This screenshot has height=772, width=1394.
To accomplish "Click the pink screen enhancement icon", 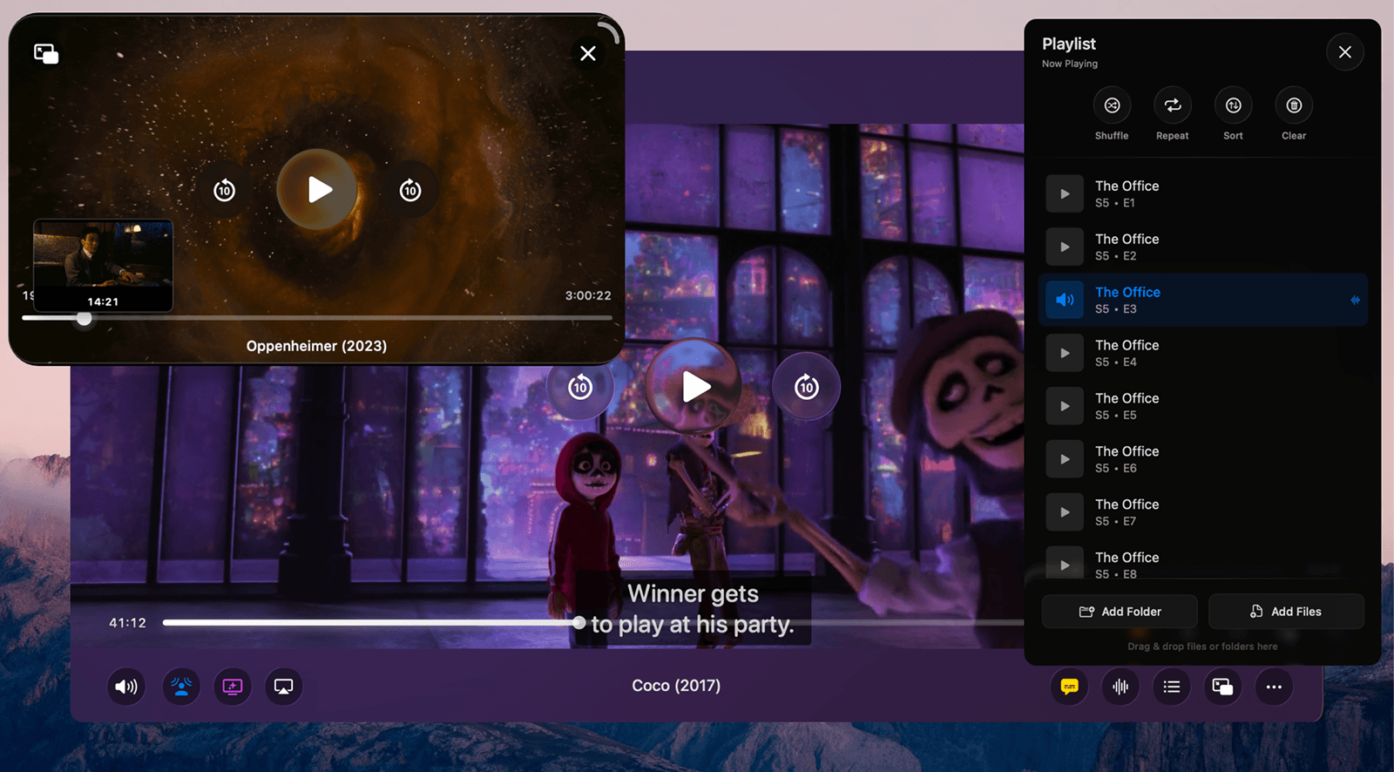I will pyautogui.click(x=233, y=687).
